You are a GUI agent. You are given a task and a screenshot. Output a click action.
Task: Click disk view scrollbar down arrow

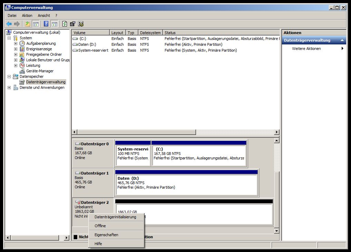(x=277, y=231)
